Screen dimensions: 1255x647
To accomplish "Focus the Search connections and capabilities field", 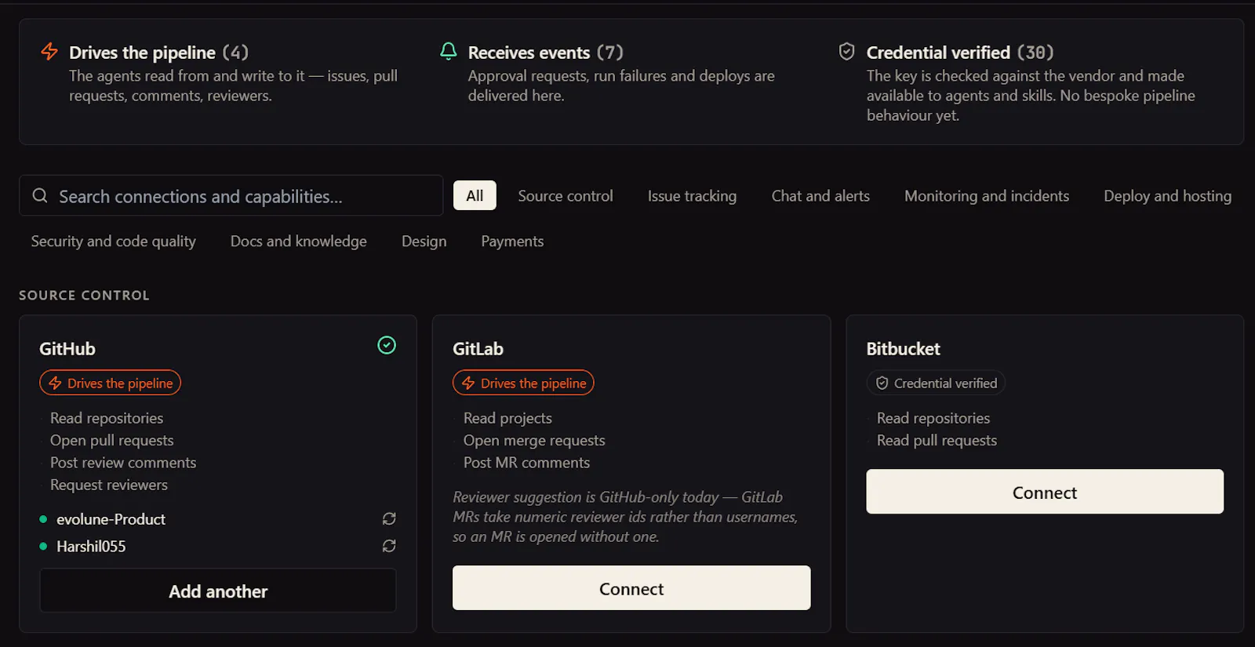I will click(231, 195).
